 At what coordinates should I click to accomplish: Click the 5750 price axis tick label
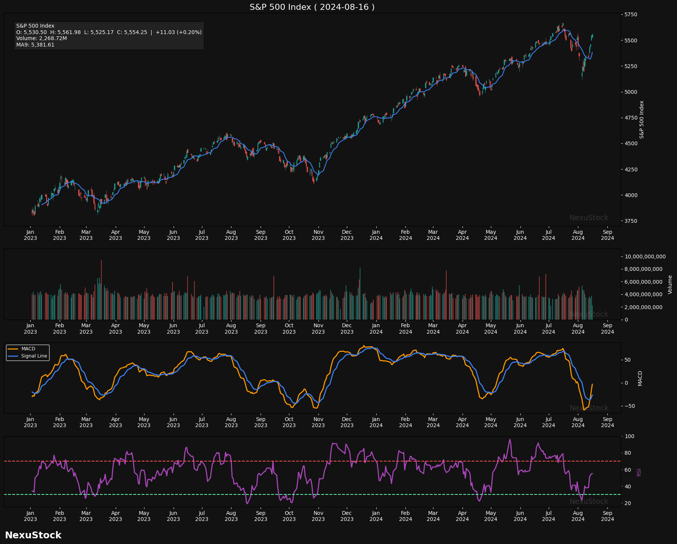[x=630, y=15]
